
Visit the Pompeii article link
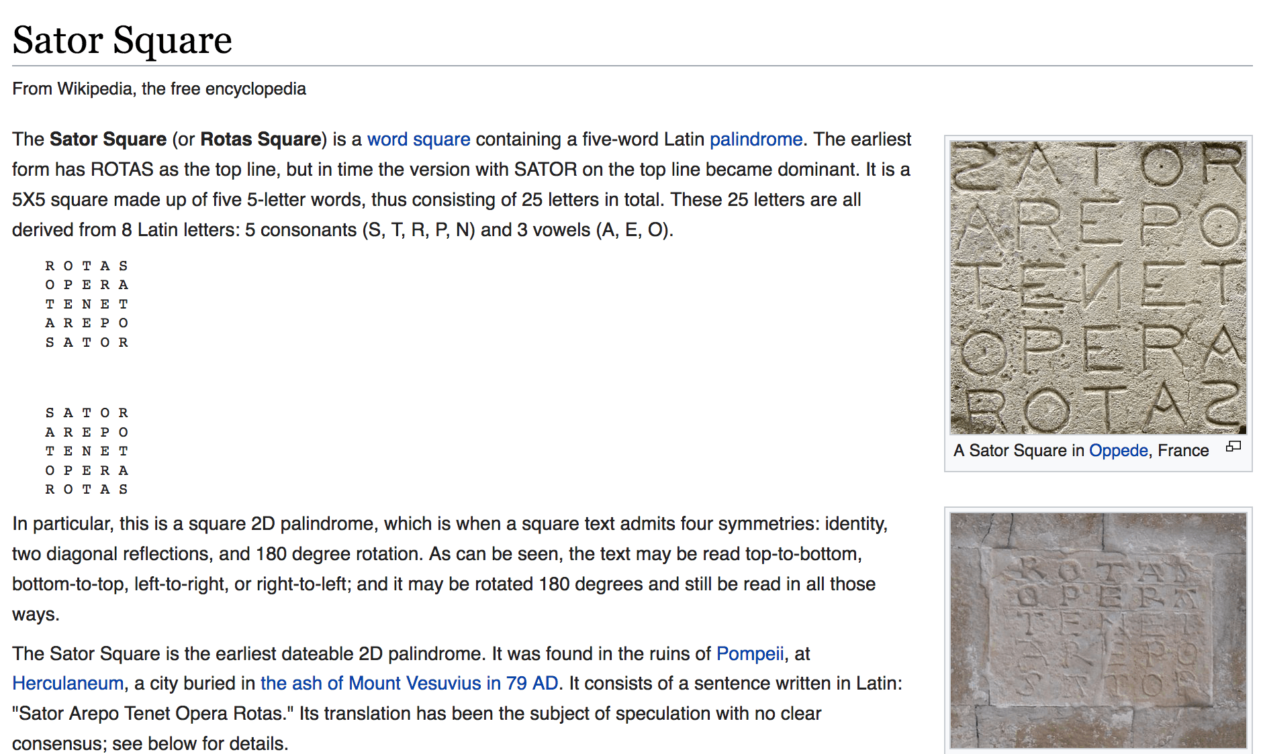(x=749, y=653)
